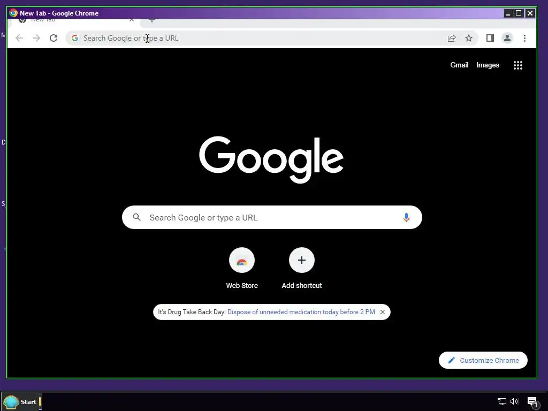
Task: Click the Google logo
Action: pyautogui.click(x=271, y=159)
